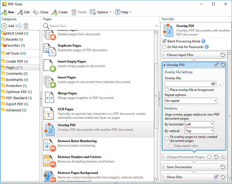
Task: Reset Save Documents section
Action: pyautogui.click(x=222, y=167)
